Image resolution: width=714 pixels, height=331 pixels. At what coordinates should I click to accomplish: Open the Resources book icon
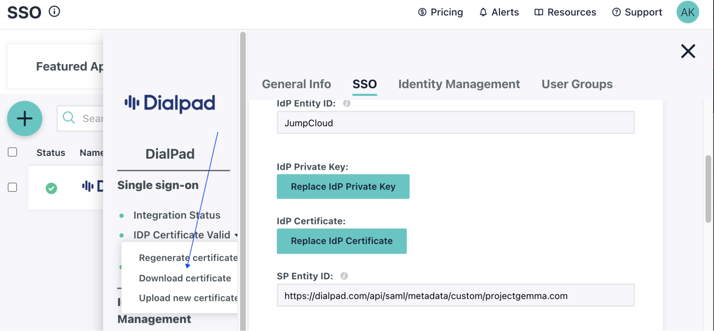(539, 12)
